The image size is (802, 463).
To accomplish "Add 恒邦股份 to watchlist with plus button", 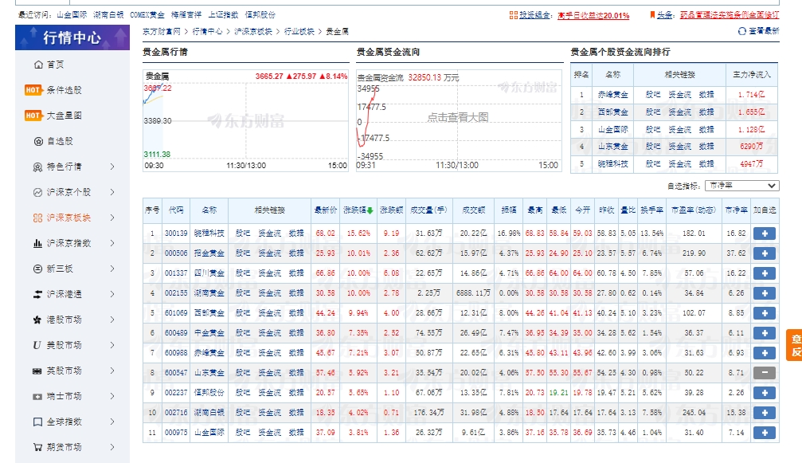I will click(765, 393).
